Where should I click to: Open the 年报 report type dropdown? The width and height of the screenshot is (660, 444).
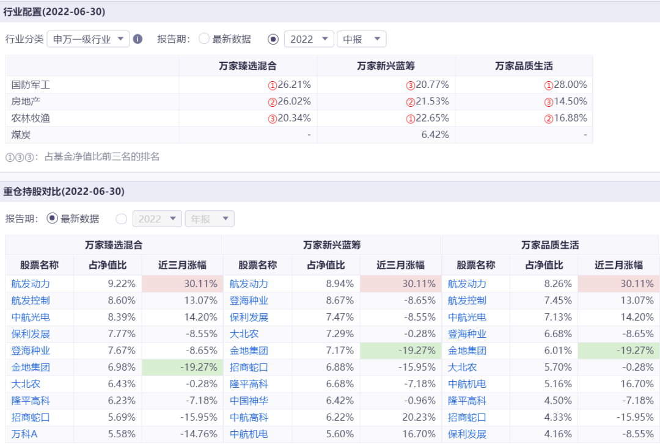coord(210,219)
